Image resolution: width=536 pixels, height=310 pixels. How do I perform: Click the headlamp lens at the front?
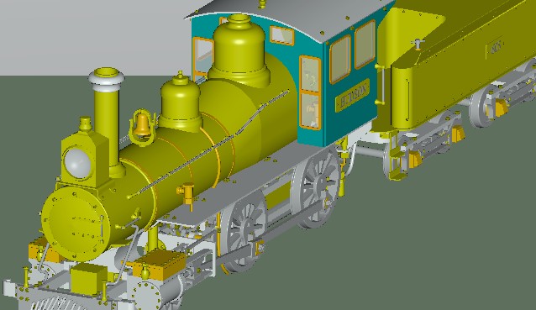click(x=78, y=163)
